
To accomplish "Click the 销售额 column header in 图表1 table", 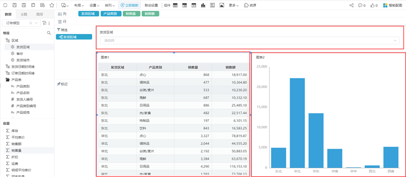I will click(230, 67).
